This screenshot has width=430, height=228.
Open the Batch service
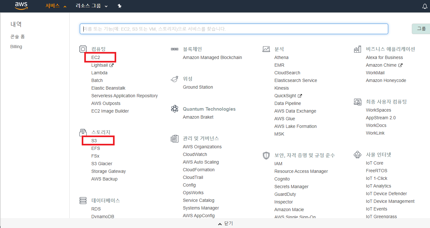coord(97,80)
